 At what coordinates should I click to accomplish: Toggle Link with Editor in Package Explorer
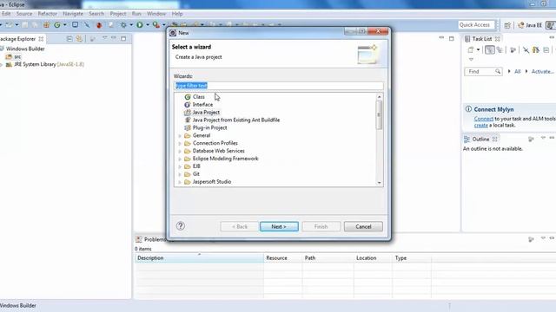(79, 38)
